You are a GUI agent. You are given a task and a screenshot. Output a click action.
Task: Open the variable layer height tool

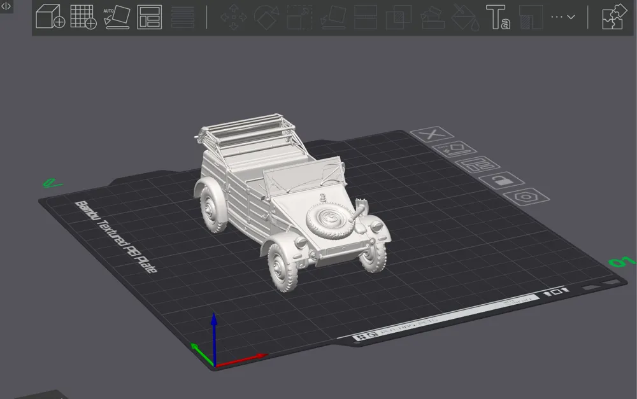tap(182, 17)
